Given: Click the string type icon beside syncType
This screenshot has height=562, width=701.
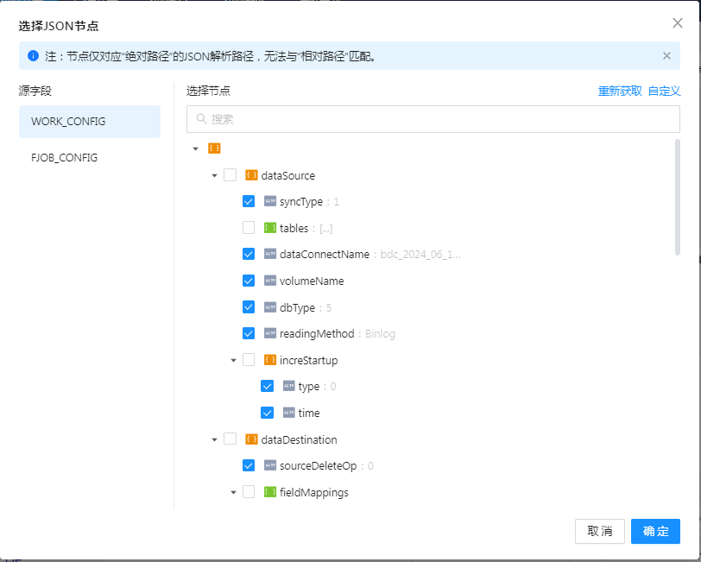Looking at the screenshot, I should tap(270, 201).
